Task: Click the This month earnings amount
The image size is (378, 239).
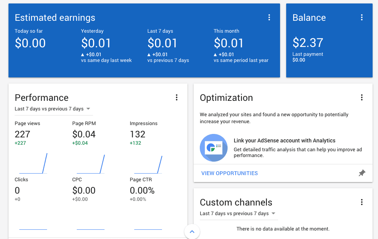Action: pyautogui.click(x=229, y=43)
